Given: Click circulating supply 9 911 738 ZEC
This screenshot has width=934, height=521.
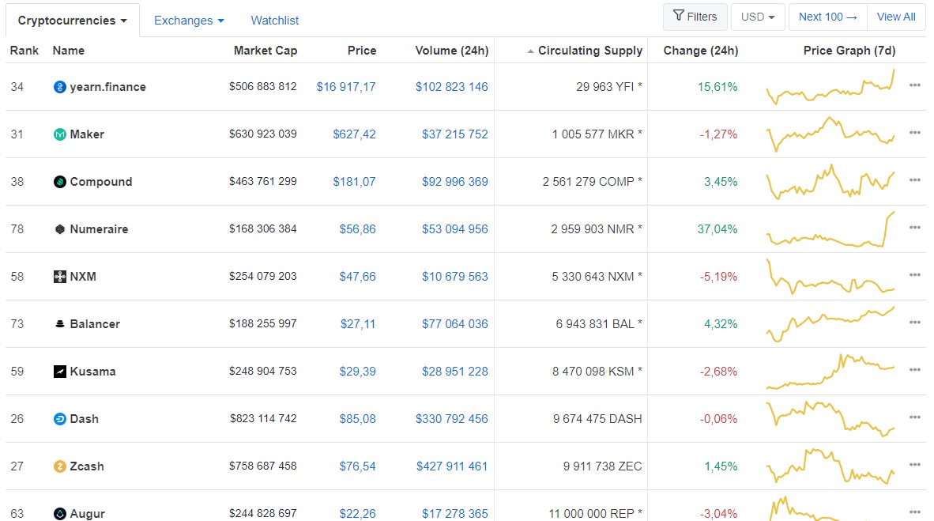Looking at the screenshot, I should pyautogui.click(x=602, y=466).
